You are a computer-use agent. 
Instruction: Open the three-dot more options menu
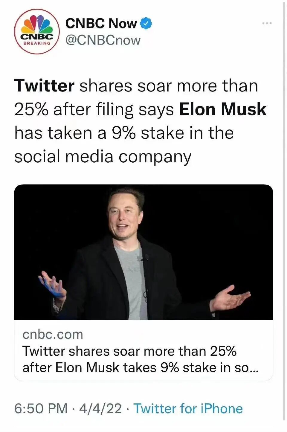coord(267,23)
